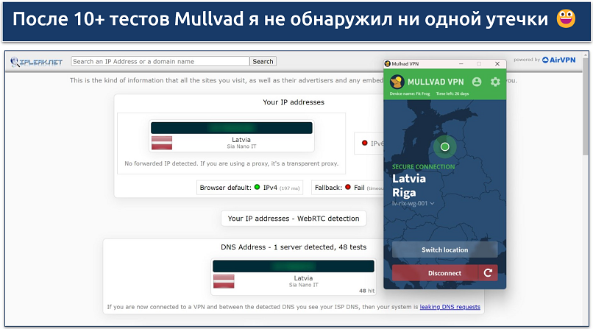Open the 'leaking DNS requests' link
The height and width of the screenshot is (329, 593).
pyautogui.click(x=450, y=307)
